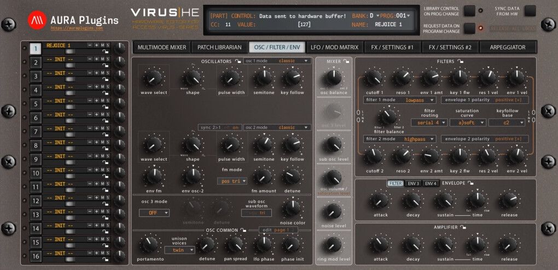Switch to the Multimode Mixer tab
Image resolution: width=558 pixels, height=270 pixels.
pos(162,47)
